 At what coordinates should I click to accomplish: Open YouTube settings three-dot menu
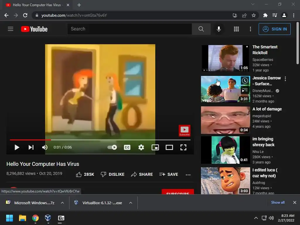250,29
